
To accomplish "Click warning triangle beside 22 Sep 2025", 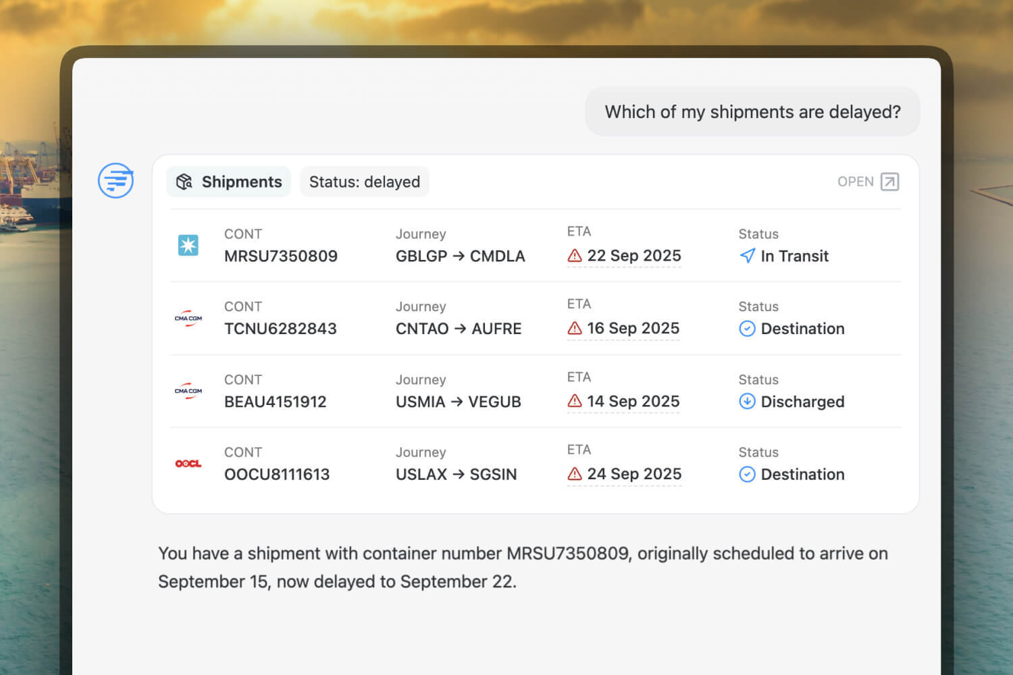I will click(575, 256).
